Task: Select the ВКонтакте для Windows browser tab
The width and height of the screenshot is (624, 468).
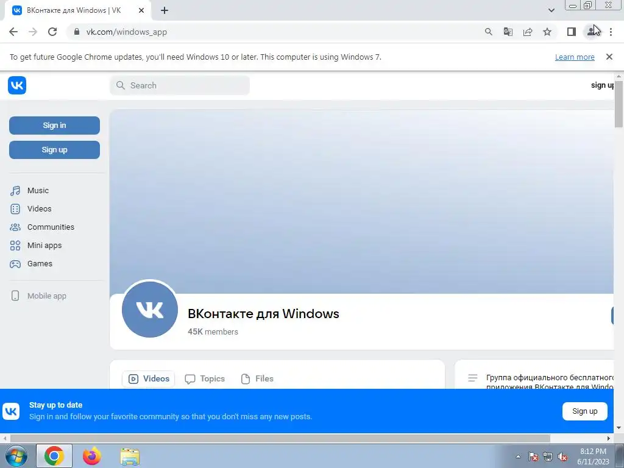Action: point(78,10)
